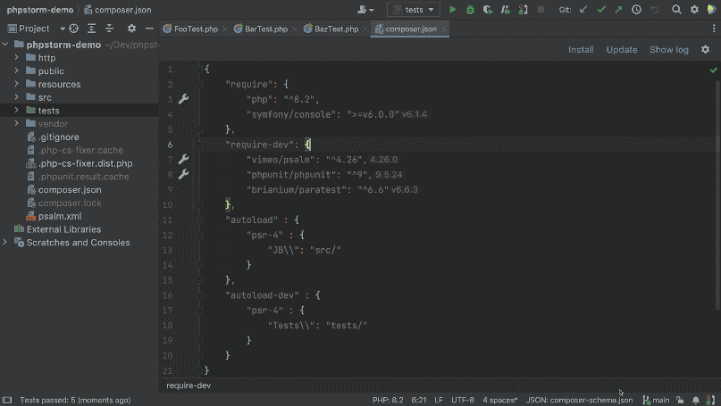Click Expand All icon in Project panel
This screenshot has height=406, width=721.
click(91, 29)
